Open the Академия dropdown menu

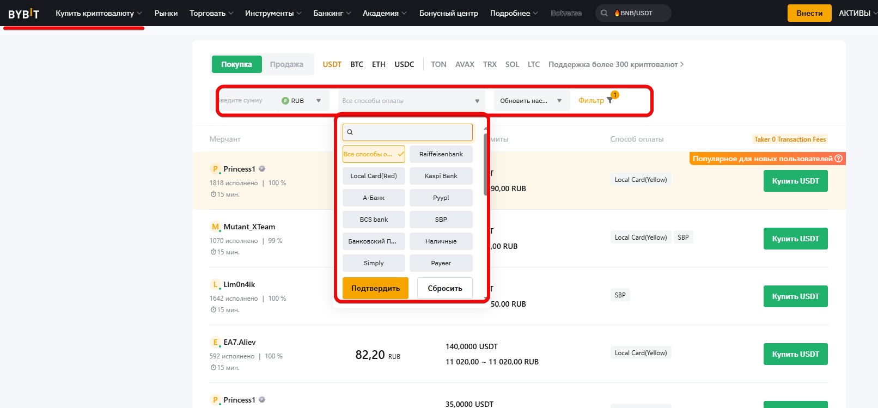coord(385,13)
